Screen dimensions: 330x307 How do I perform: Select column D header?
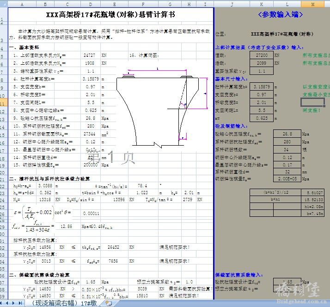pyautogui.click(x=91, y=4)
